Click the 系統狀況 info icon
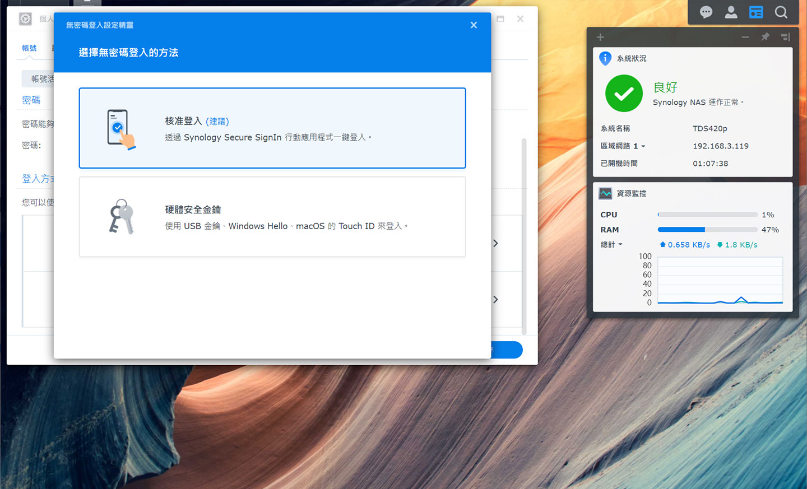This screenshot has height=489, width=807. 605,58
